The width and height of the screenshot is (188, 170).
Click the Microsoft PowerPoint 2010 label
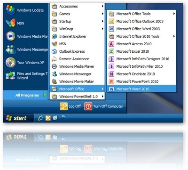(x=137, y=81)
